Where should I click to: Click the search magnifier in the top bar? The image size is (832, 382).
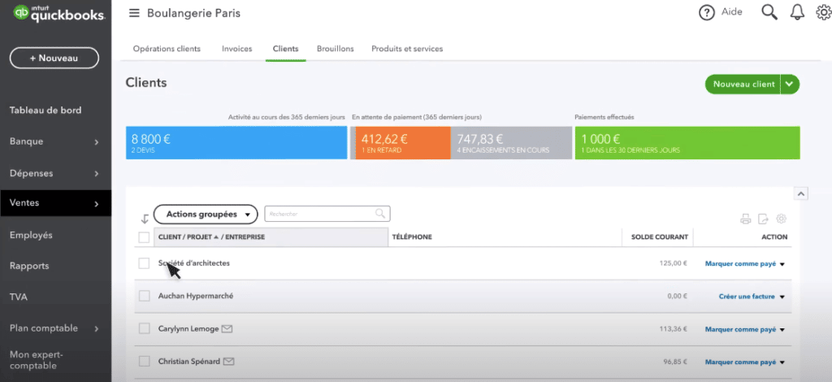(x=769, y=12)
